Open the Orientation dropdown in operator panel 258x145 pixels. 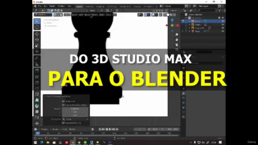coord(75,119)
